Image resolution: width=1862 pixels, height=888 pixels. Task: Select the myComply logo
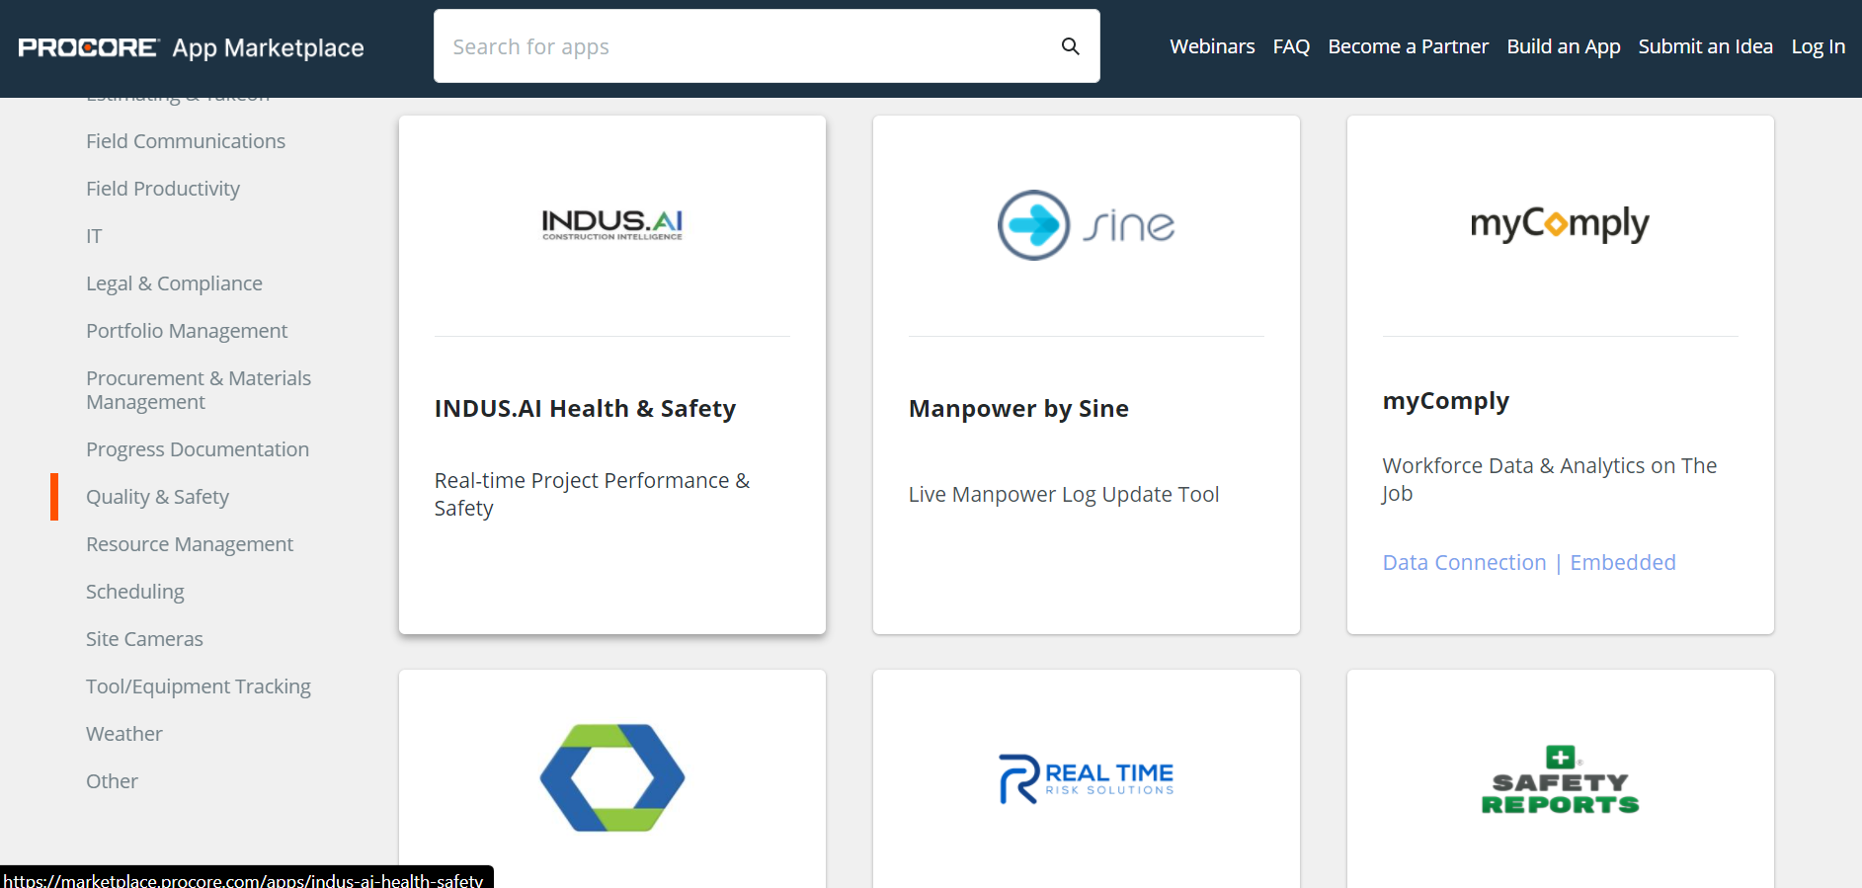(1559, 224)
